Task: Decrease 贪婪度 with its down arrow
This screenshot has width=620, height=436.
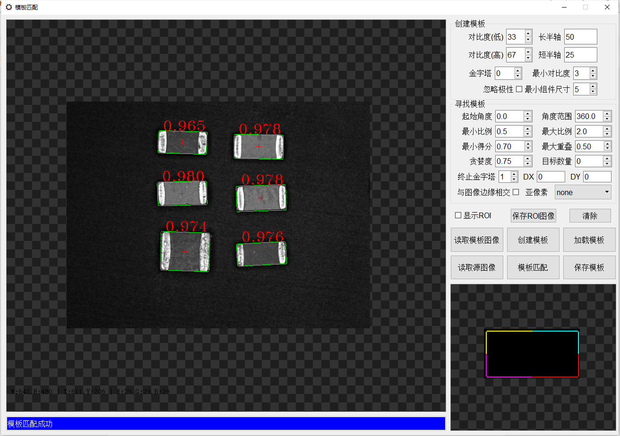Action: coord(528,164)
